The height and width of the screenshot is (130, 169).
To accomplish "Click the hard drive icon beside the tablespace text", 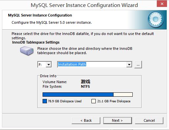I will click(27, 50).
